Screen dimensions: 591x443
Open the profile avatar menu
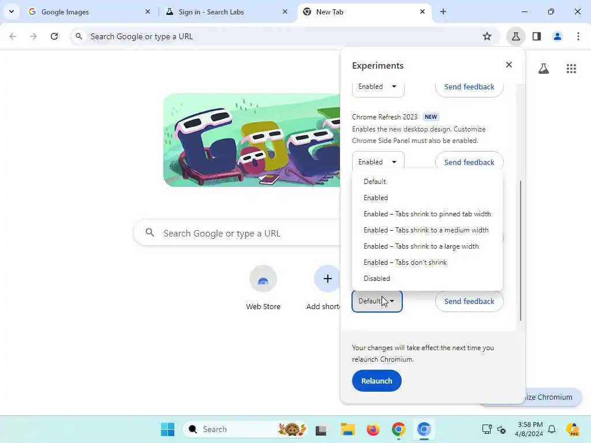(x=558, y=36)
